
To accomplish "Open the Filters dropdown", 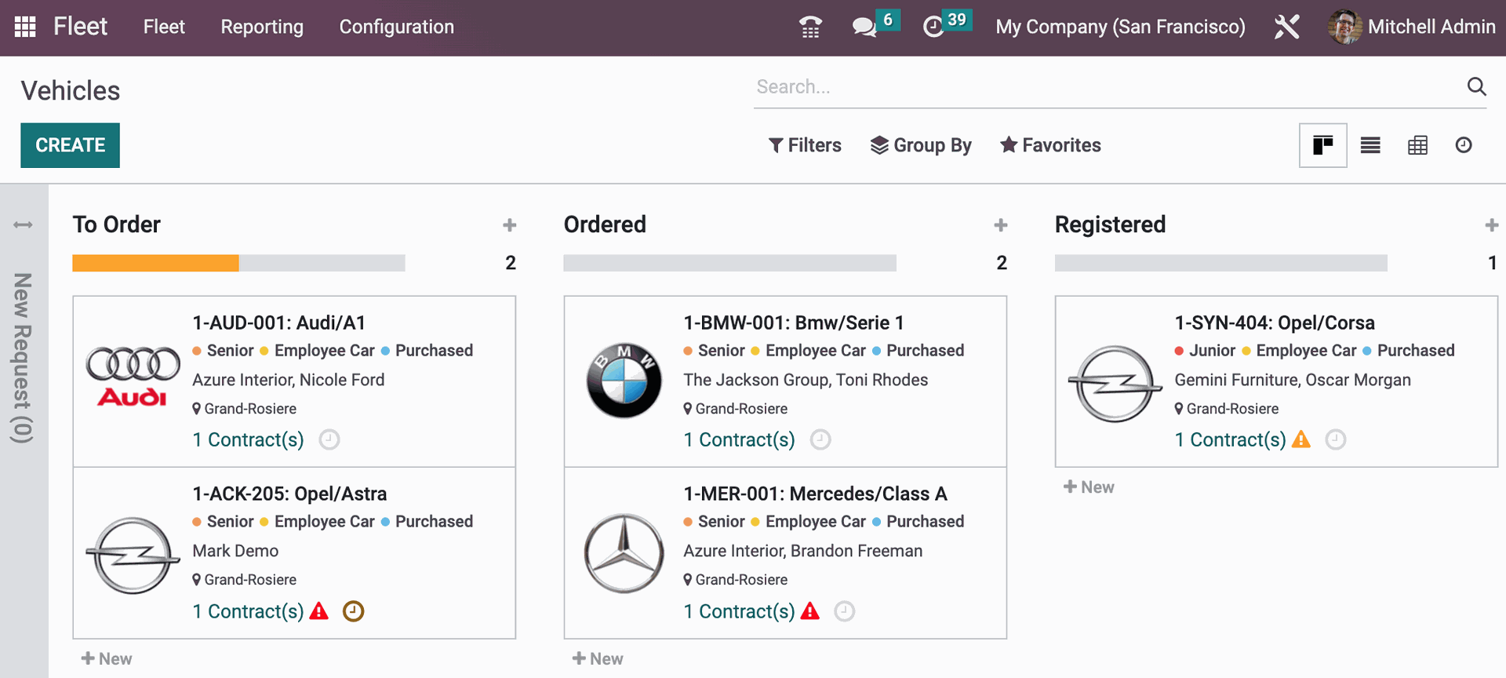I will pos(805,145).
